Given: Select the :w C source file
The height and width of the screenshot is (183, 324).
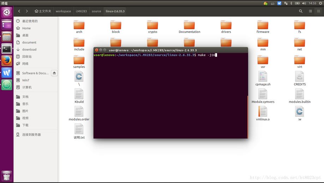Looking at the screenshot, I should coord(300,113).
